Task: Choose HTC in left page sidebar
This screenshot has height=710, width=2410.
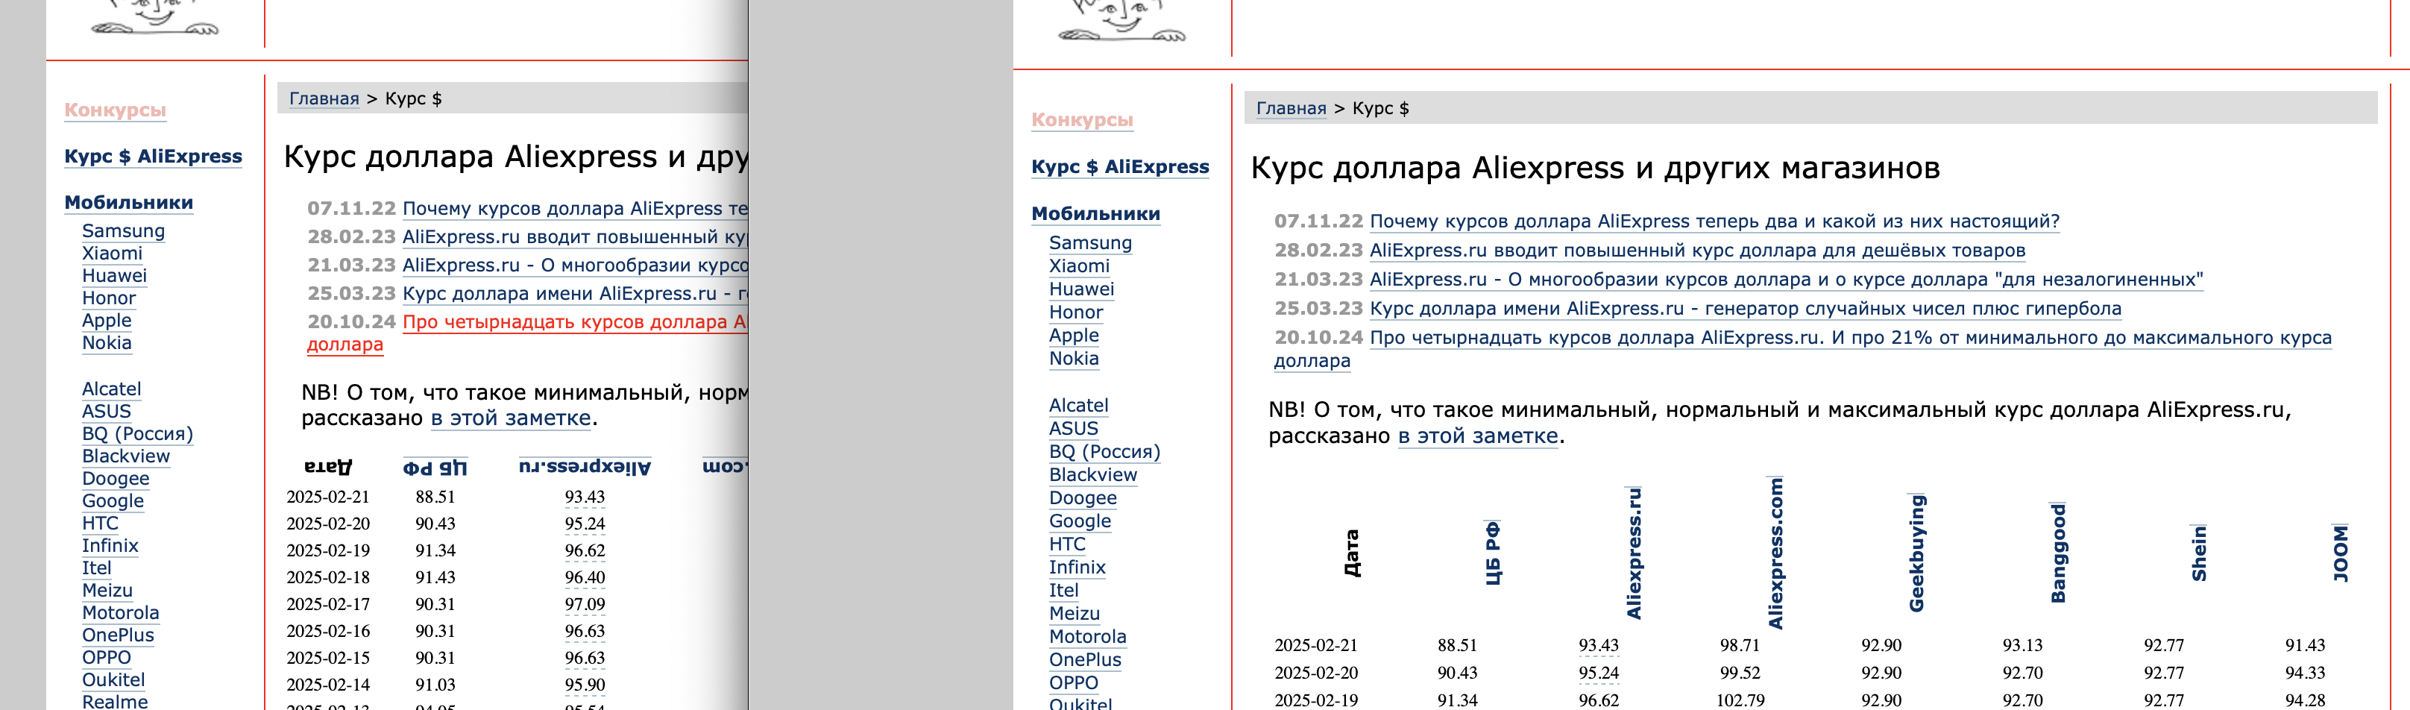Action: (x=100, y=523)
